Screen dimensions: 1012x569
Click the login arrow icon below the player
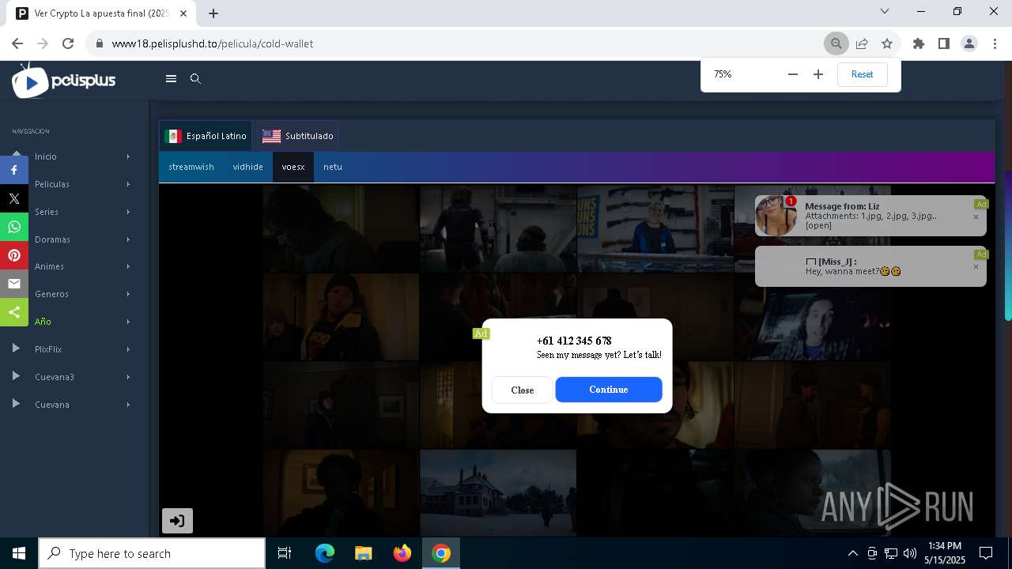click(177, 521)
